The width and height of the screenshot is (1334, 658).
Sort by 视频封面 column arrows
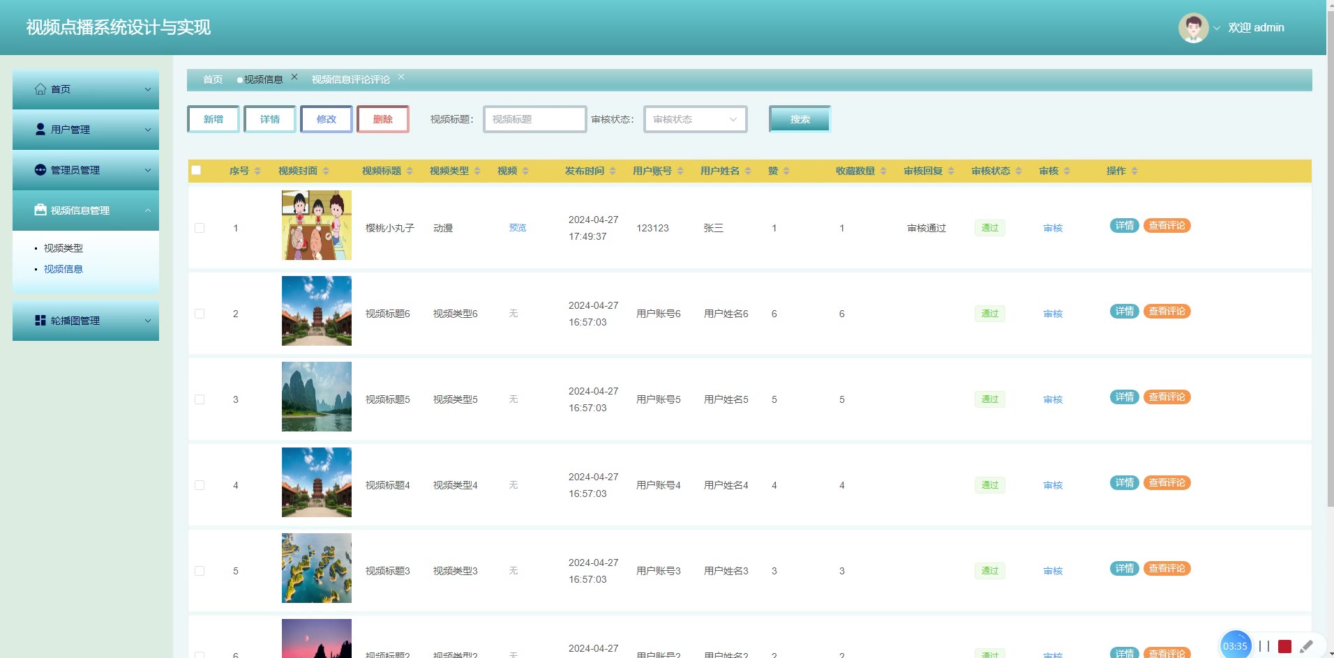(326, 171)
